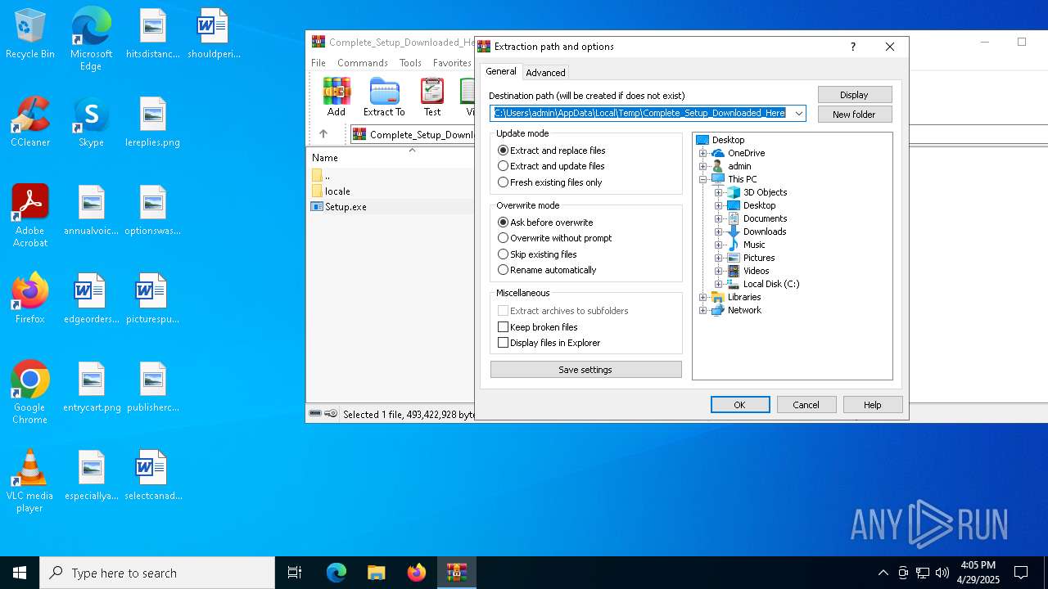Image resolution: width=1048 pixels, height=589 pixels.
Task: Select VLC media player desktop shortcut
Action: pos(30,481)
